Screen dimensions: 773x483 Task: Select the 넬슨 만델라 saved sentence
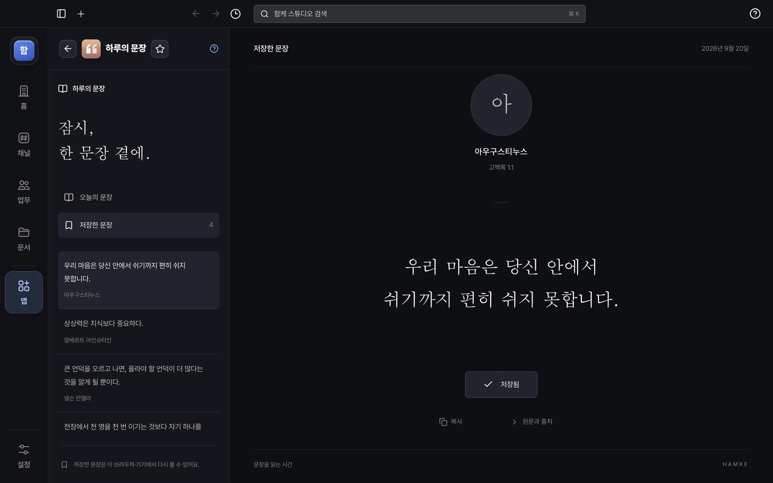tap(138, 383)
